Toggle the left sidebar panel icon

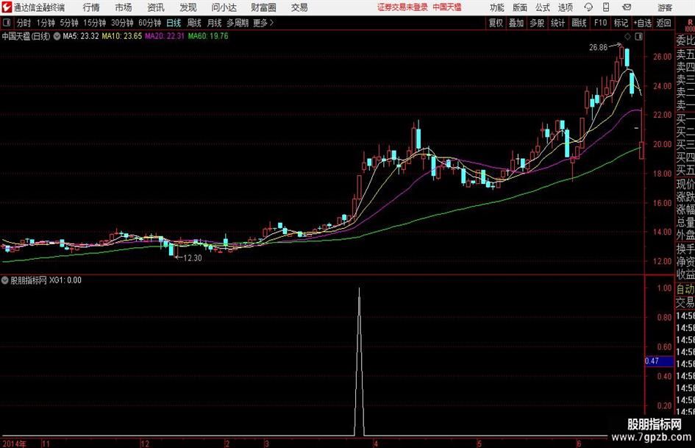pyautogui.click(x=7, y=23)
